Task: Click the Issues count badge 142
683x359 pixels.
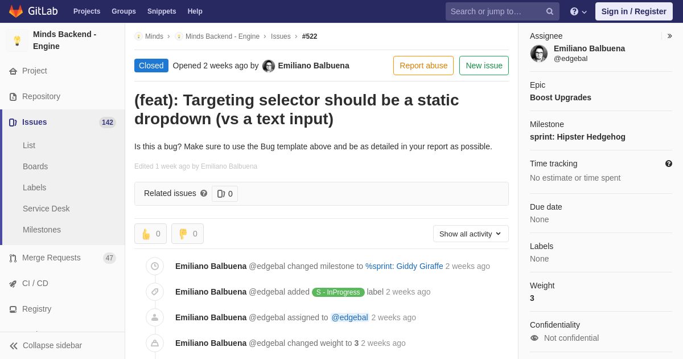Action: tap(108, 123)
